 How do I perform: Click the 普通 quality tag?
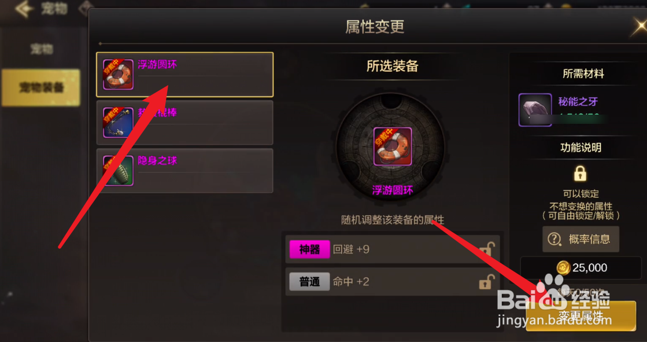click(x=309, y=282)
